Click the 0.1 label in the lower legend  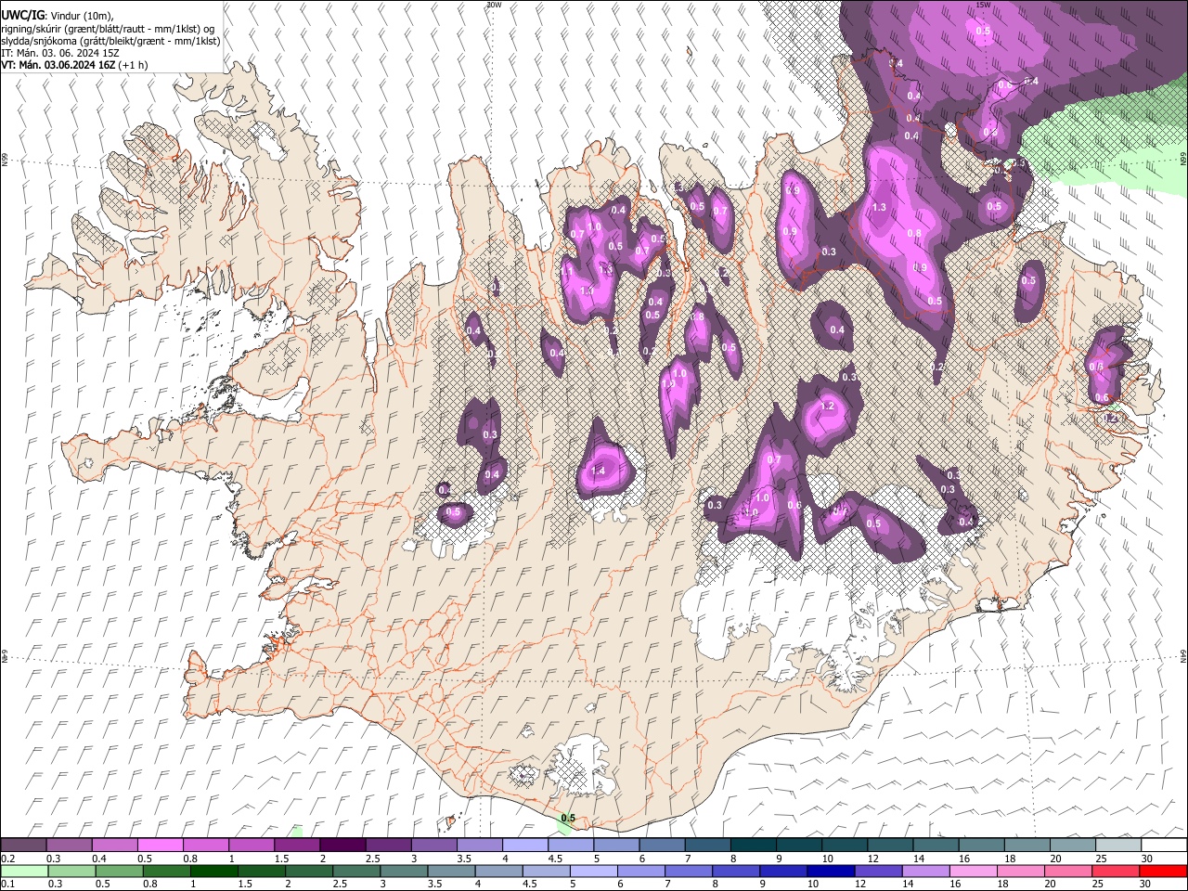point(6,884)
